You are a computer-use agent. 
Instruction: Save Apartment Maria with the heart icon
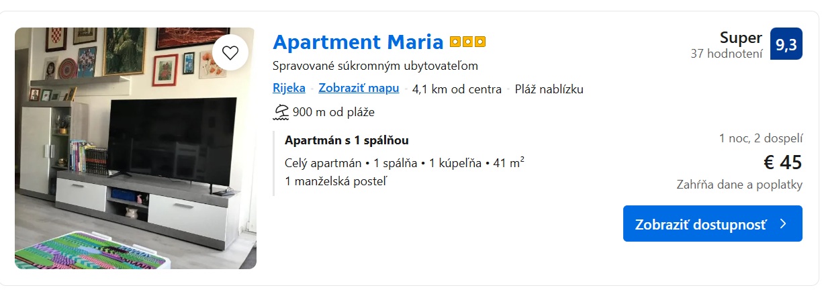tap(230, 52)
